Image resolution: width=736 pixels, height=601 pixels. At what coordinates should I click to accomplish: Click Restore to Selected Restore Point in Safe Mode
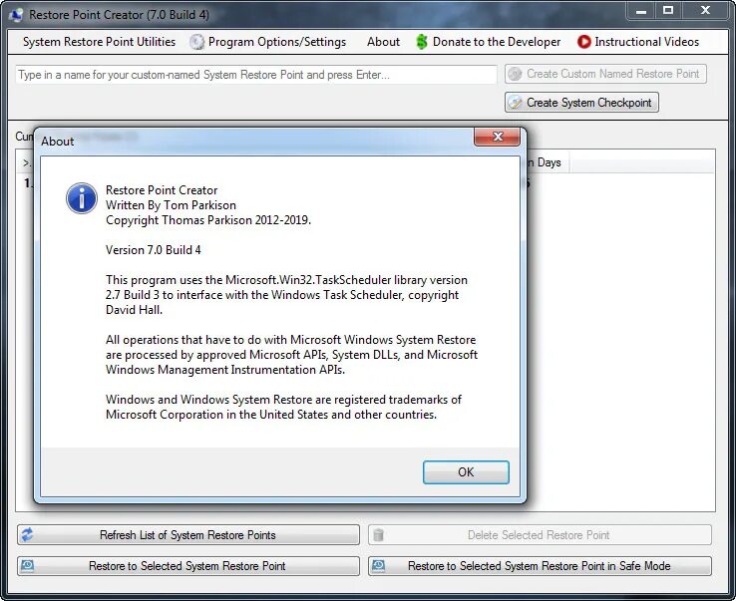coord(540,566)
